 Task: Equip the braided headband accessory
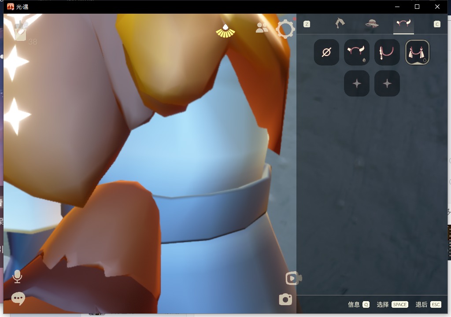[387, 52]
